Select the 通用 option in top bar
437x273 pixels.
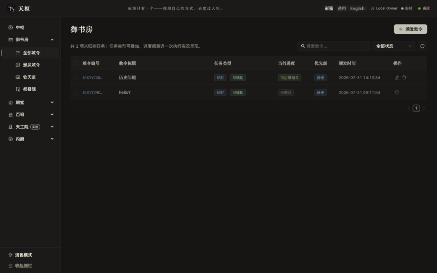point(341,8)
